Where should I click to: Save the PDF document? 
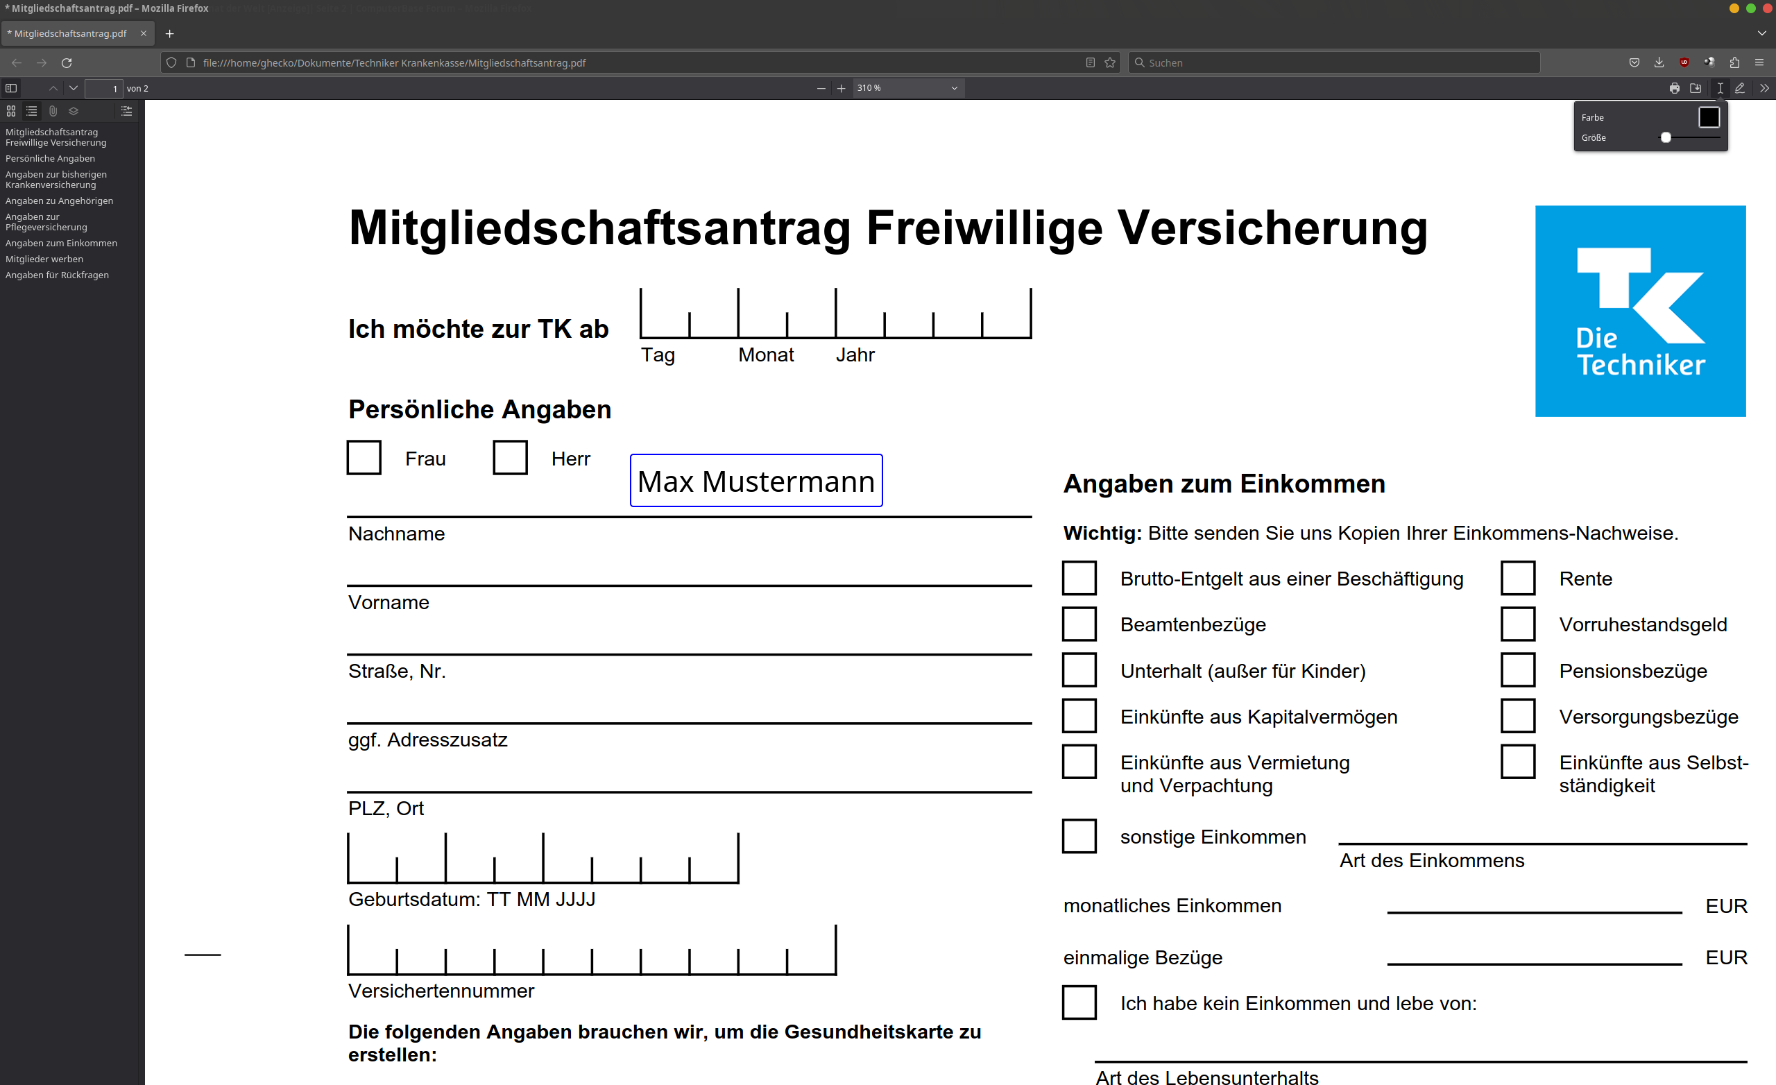coord(1696,88)
